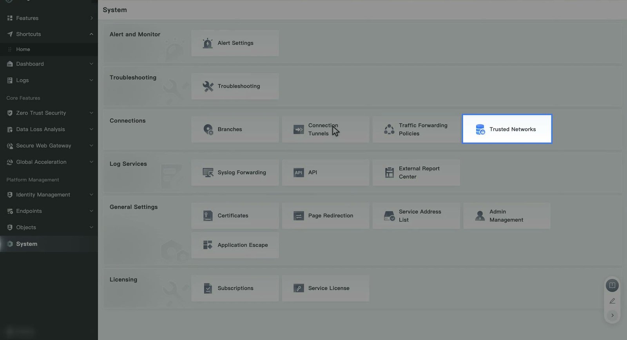Select the Branches location icon
The width and height of the screenshot is (627, 340).
tap(208, 129)
